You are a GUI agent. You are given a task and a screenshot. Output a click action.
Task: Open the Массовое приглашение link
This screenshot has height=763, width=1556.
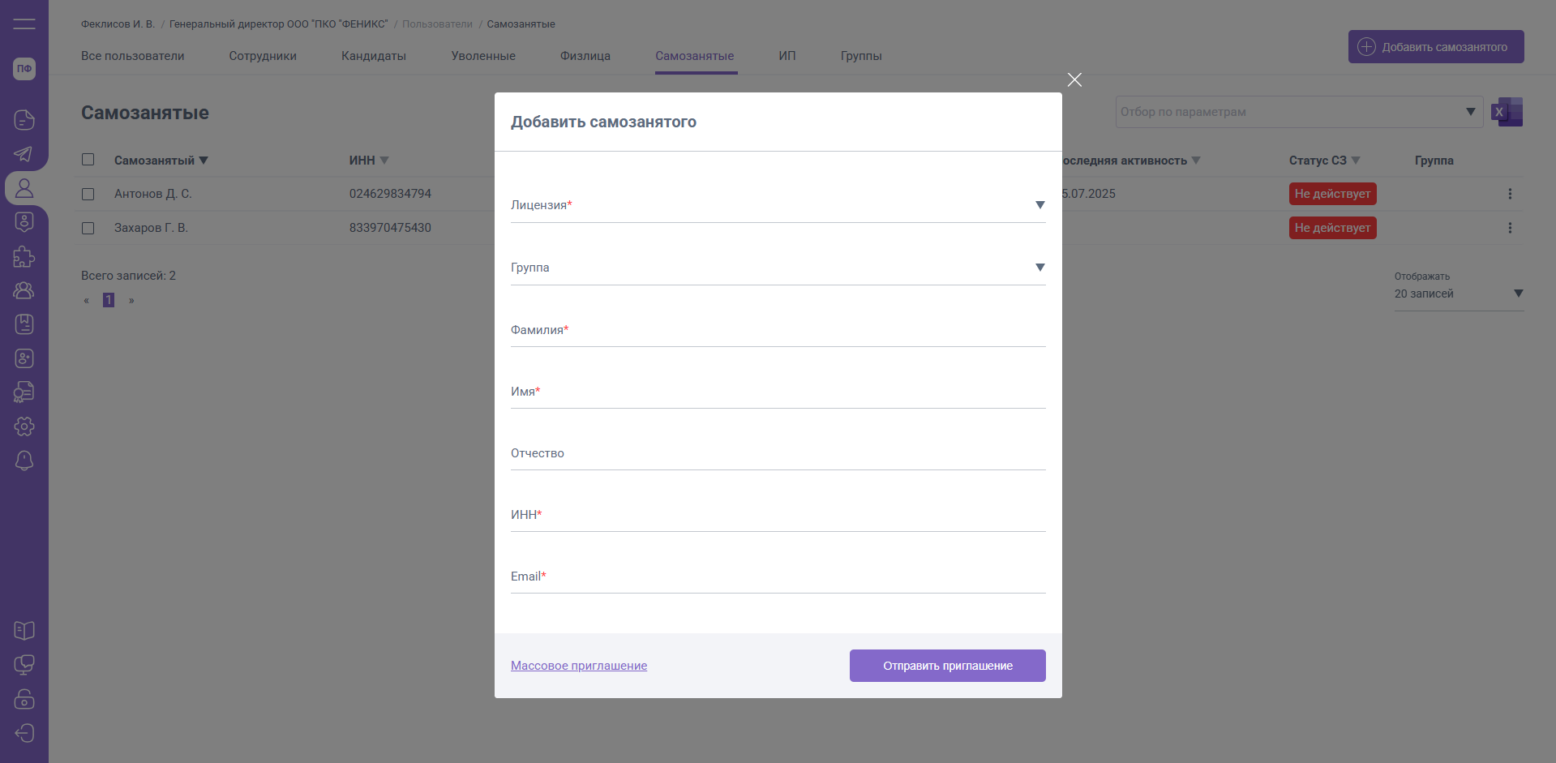point(579,666)
